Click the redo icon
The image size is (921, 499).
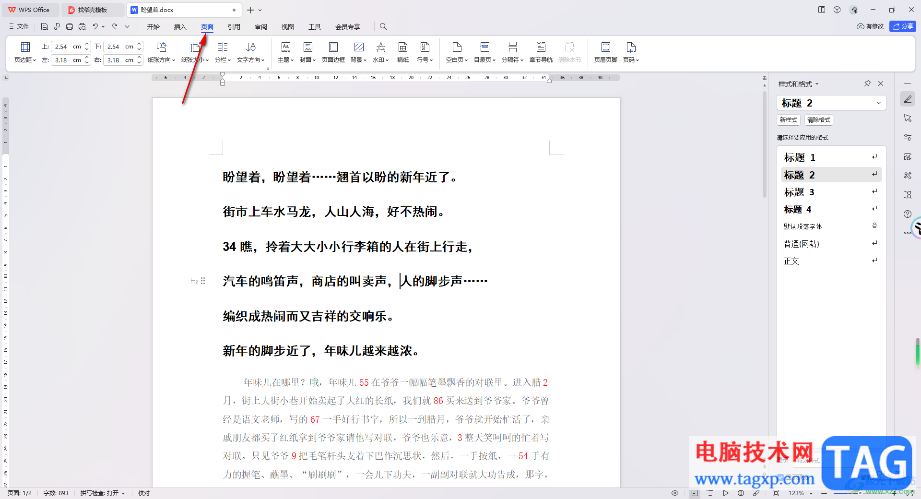(115, 26)
